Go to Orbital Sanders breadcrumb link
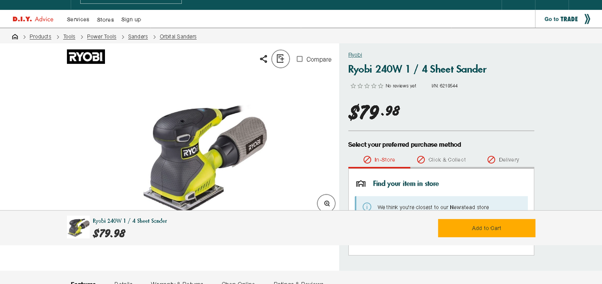 (178, 37)
